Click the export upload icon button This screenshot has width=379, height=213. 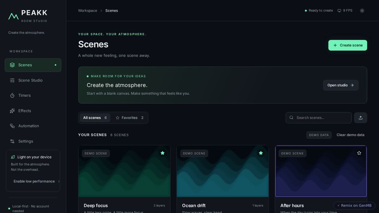click(361, 118)
